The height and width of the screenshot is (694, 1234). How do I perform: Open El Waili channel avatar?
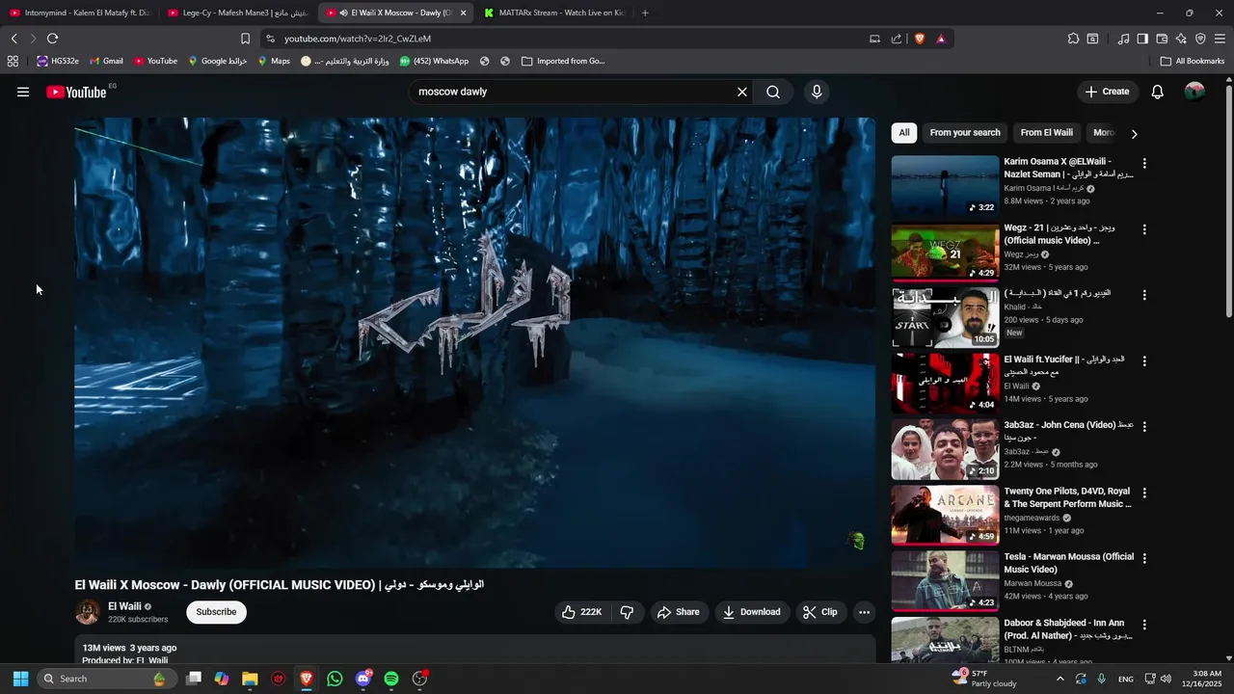tap(88, 612)
